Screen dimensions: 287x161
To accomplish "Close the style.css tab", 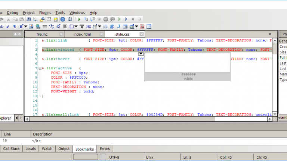I will 141,34.
